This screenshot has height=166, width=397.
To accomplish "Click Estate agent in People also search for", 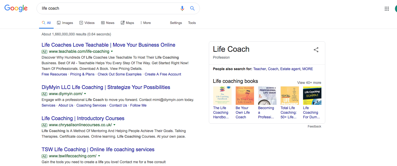I will (x=290, y=69).
